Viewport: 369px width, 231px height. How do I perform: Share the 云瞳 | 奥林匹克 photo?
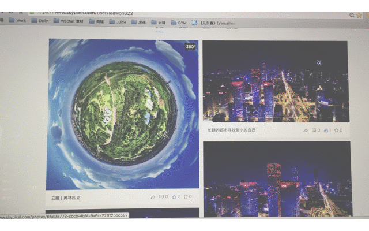pos(153,197)
